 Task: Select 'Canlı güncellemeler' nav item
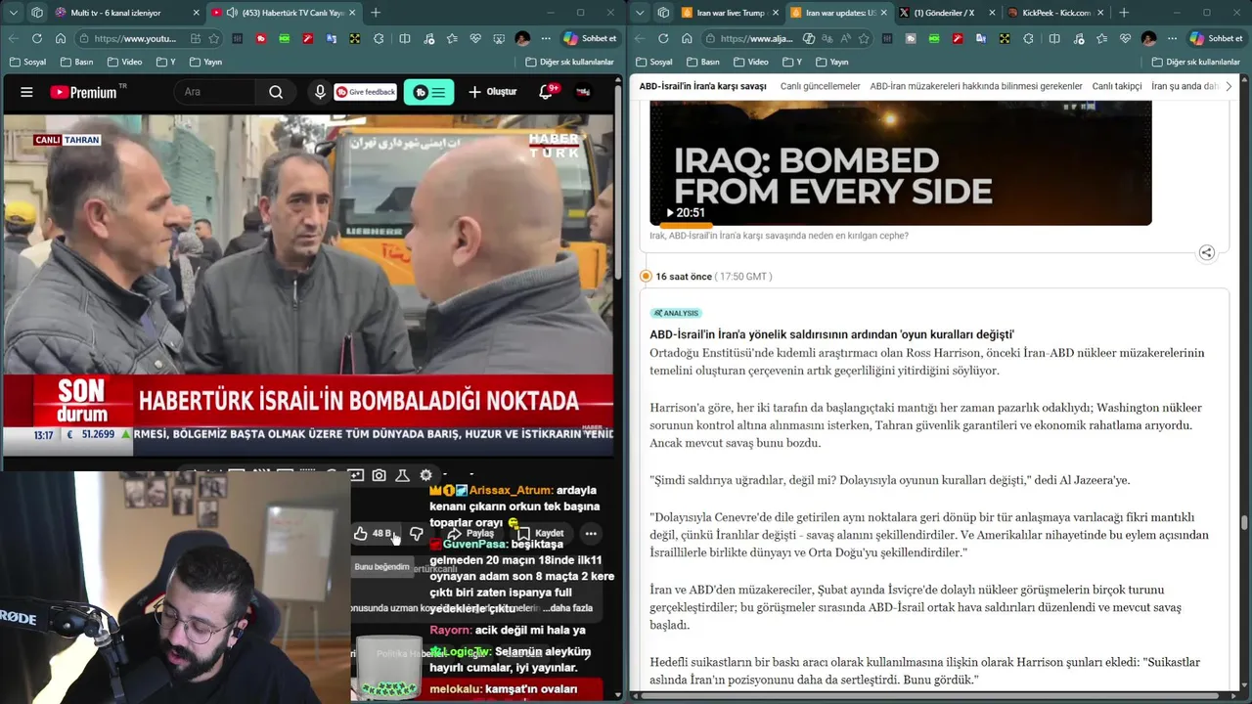[x=821, y=86]
